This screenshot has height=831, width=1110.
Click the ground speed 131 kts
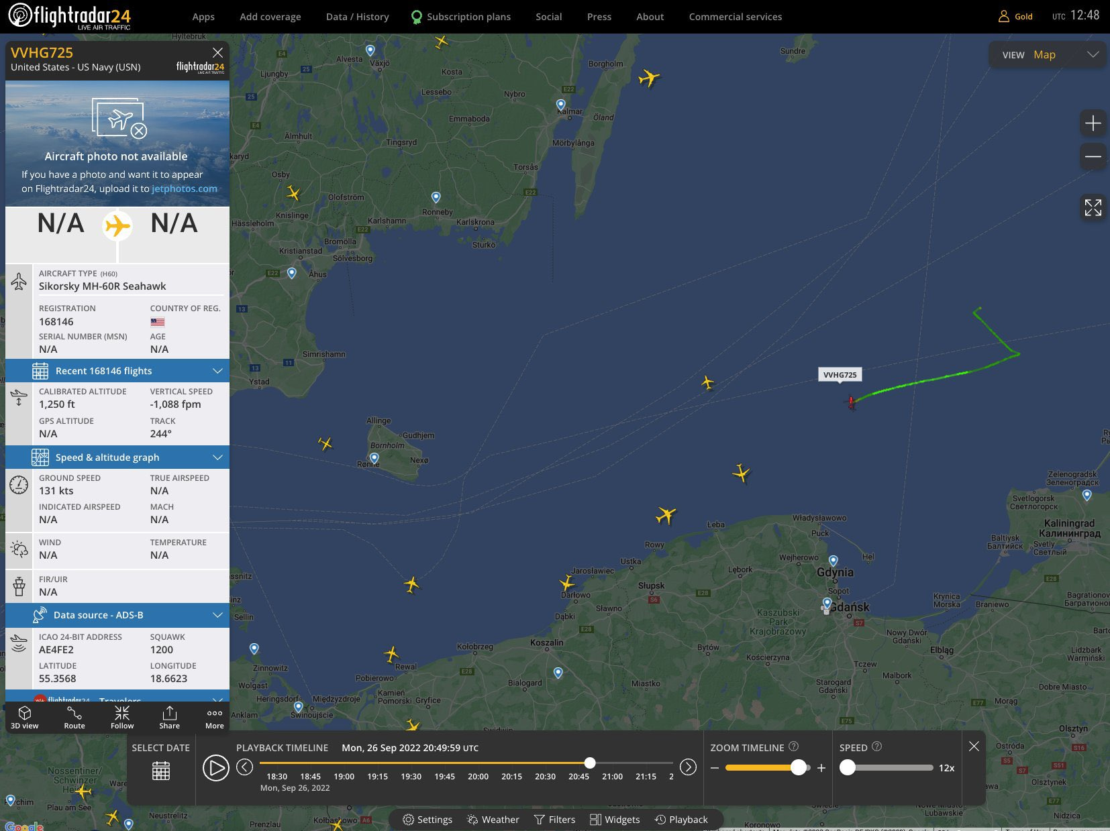pos(56,491)
